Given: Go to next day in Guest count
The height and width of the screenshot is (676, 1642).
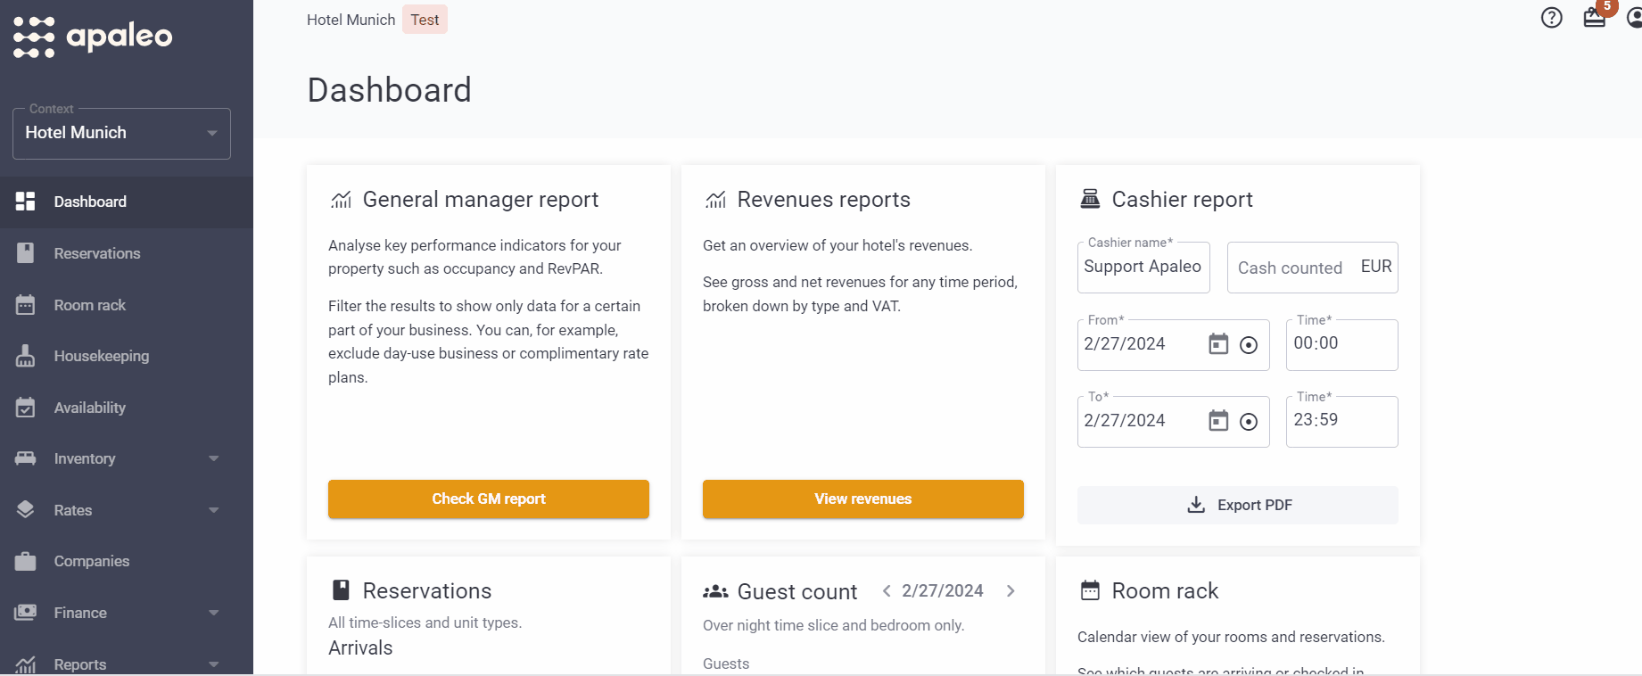Looking at the screenshot, I should click(1011, 590).
